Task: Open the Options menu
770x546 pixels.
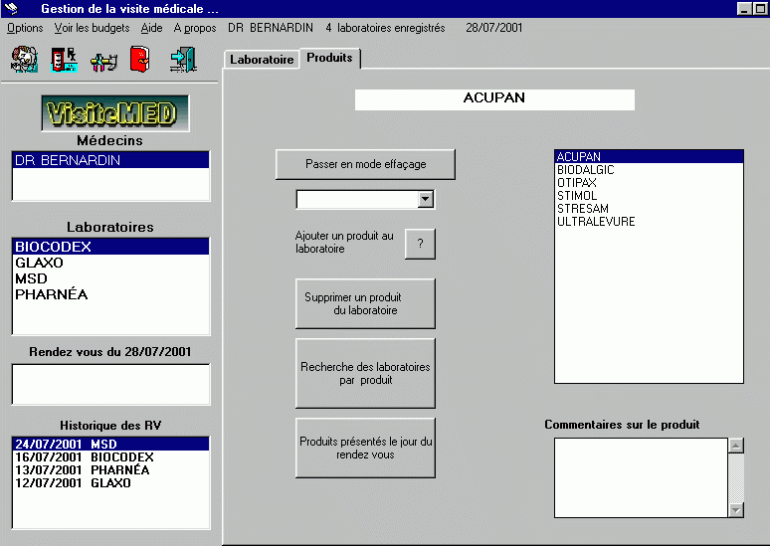Action: [25, 28]
